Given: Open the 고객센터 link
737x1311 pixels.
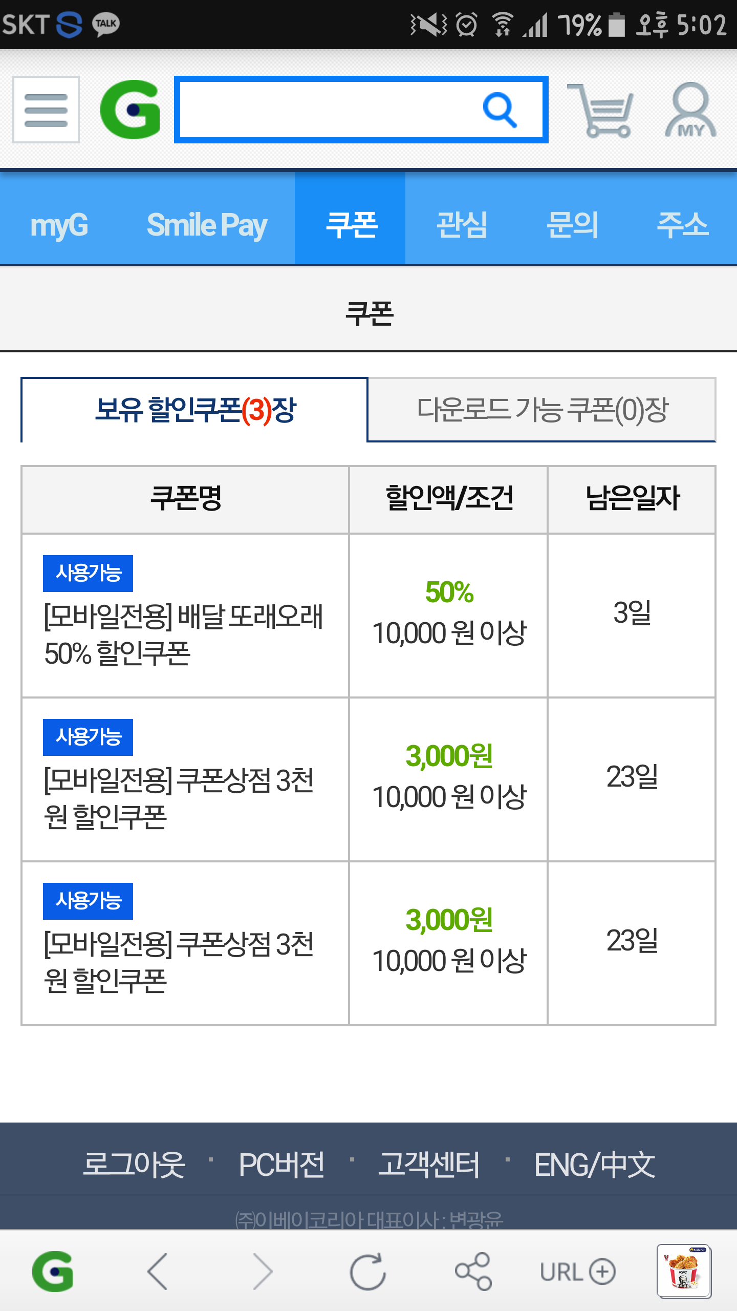Looking at the screenshot, I should [x=429, y=1165].
